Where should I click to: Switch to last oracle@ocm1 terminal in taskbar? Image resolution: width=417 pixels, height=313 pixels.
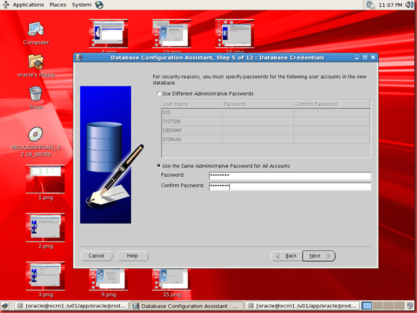[x=302, y=306]
